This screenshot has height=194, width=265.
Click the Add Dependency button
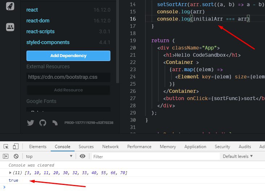(68, 56)
